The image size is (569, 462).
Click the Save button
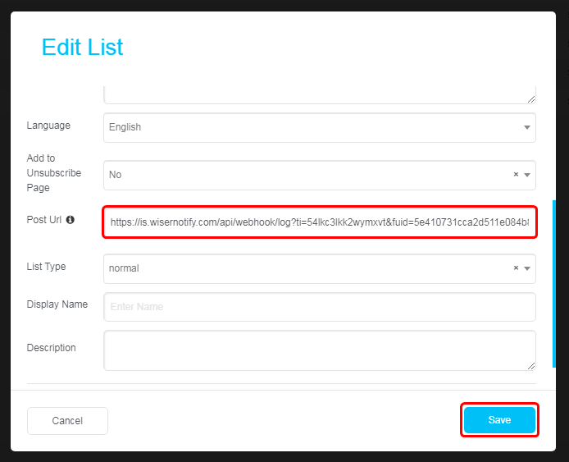[499, 420]
